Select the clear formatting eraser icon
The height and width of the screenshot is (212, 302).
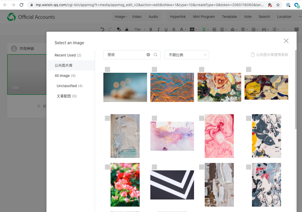119,29
